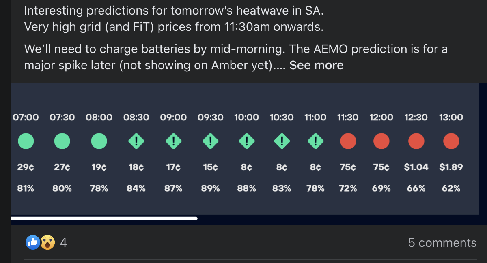Expand post text with See more
The image size is (487, 263).
point(317,65)
